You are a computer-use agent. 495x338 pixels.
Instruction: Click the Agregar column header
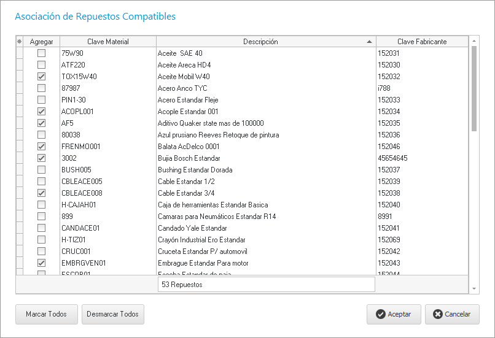(41, 42)
